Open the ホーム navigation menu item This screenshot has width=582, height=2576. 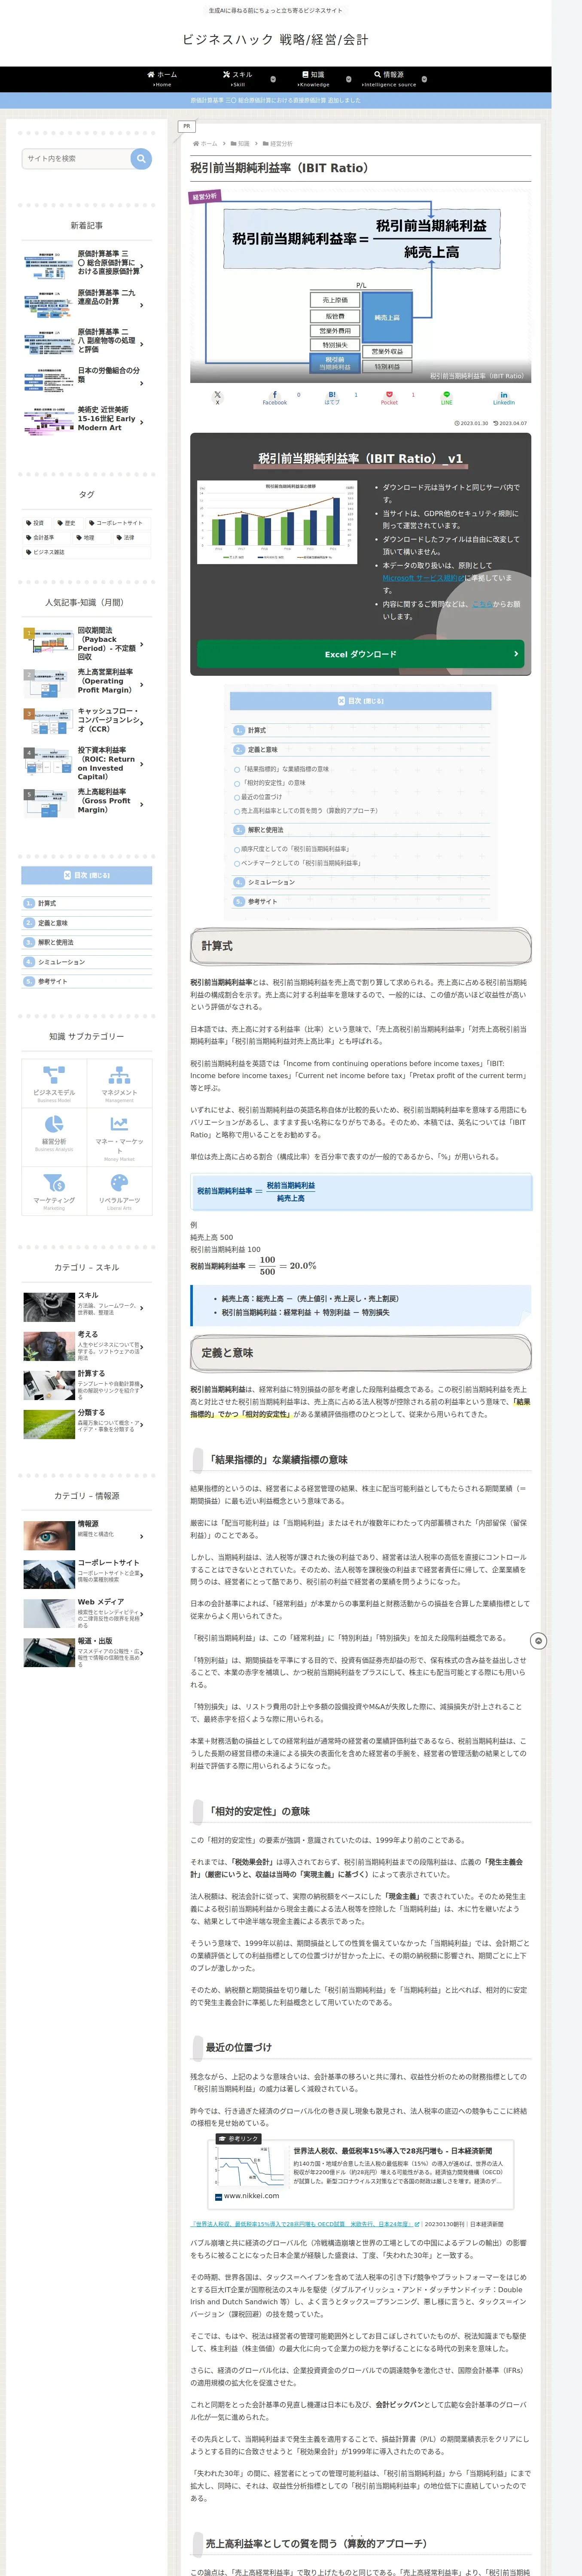[162, 79]
